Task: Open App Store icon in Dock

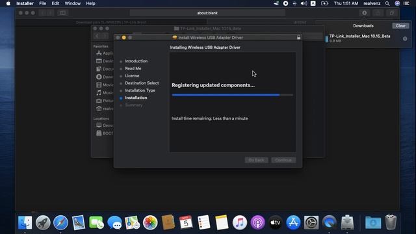Action: click(x=293, y=222)
